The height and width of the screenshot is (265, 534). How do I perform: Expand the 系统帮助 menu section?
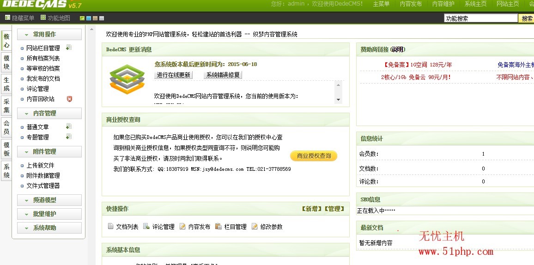tap(49, 228)
